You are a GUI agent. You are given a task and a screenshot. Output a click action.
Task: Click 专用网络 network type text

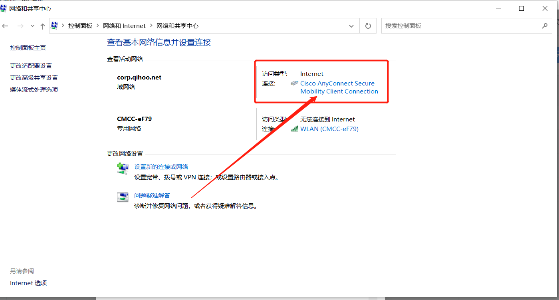point(129,128)
